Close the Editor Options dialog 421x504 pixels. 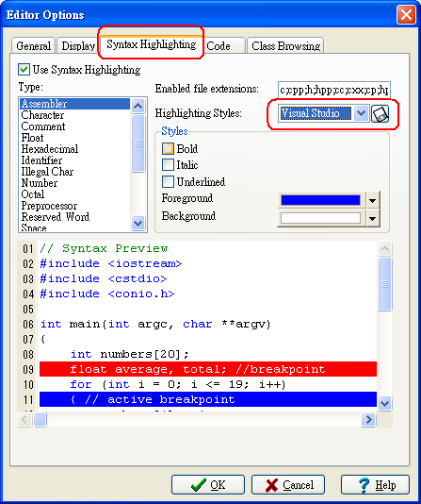pos(406,15)
